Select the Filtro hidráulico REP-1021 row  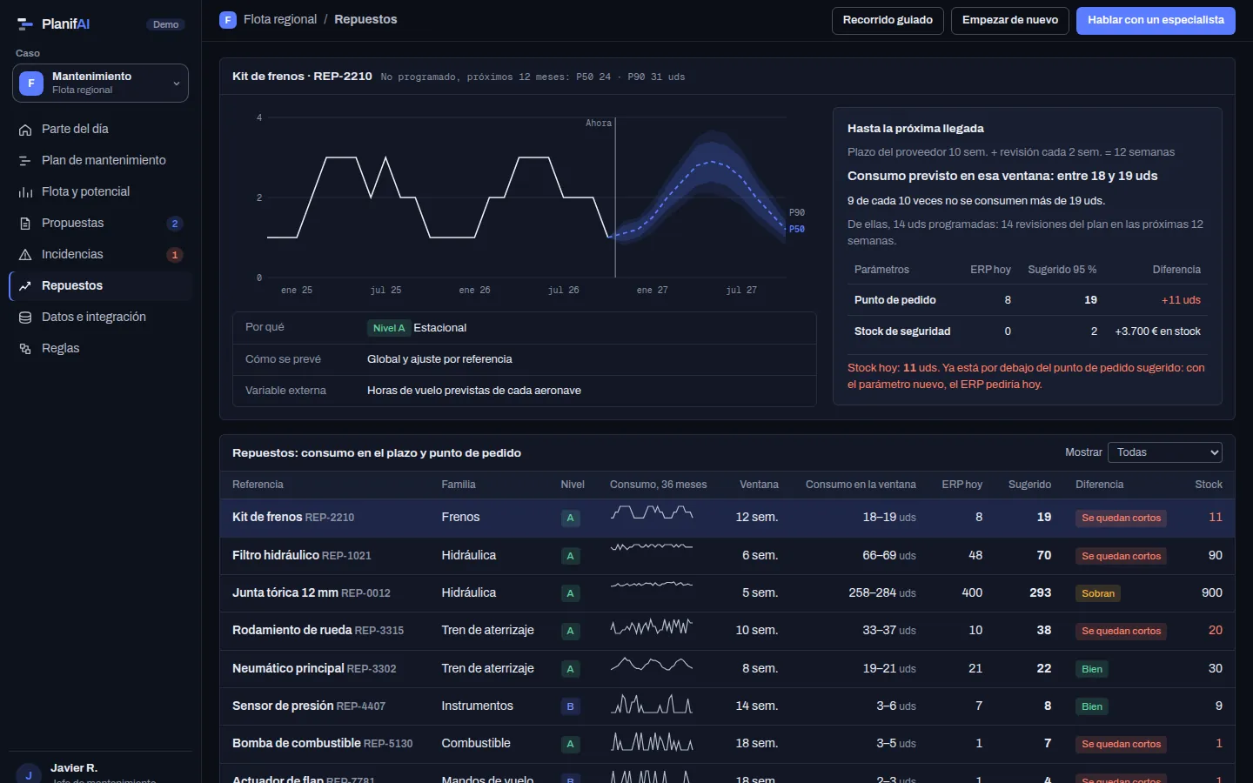(727, 555)
